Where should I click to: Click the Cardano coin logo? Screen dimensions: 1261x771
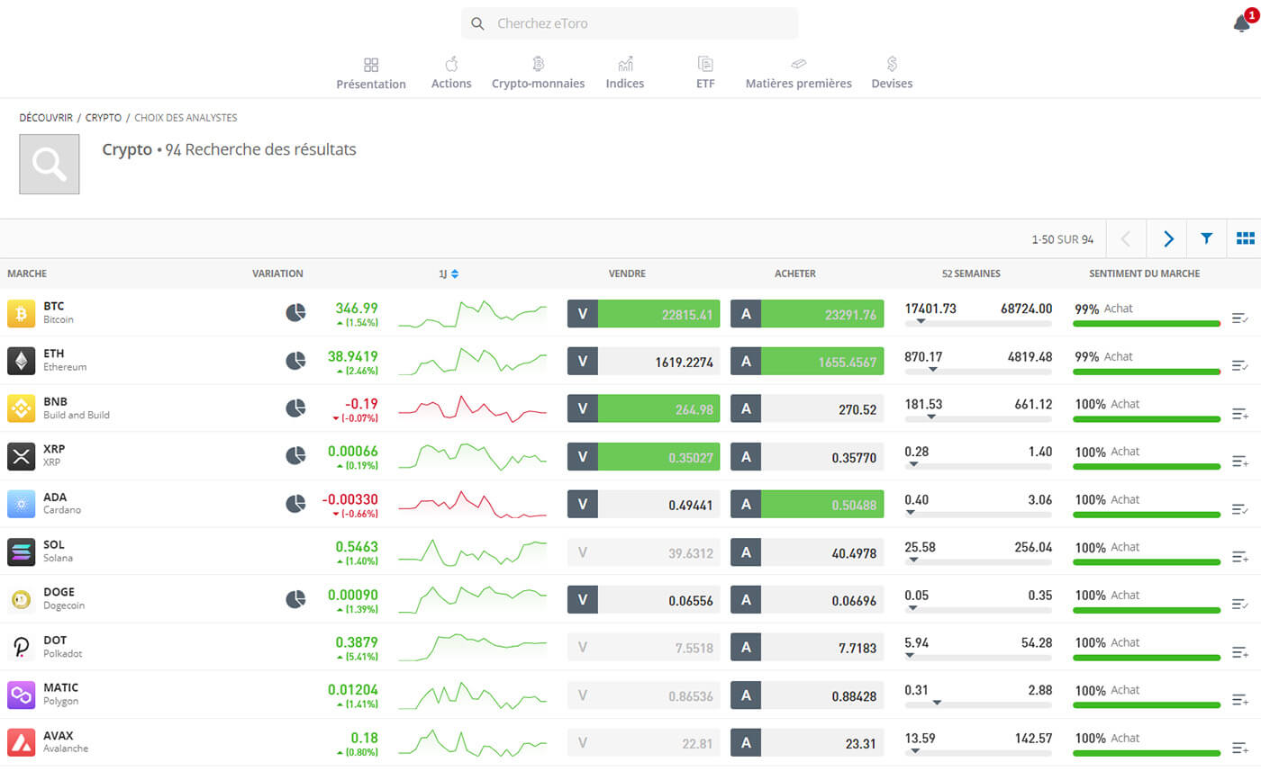pyautogui.click(x=22, y=504)
